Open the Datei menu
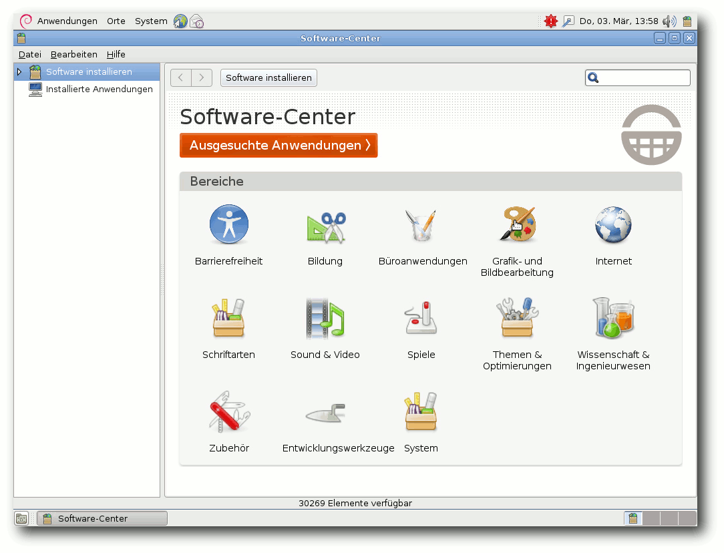This screenshot has width=724, height=553. tap(30, 55)
